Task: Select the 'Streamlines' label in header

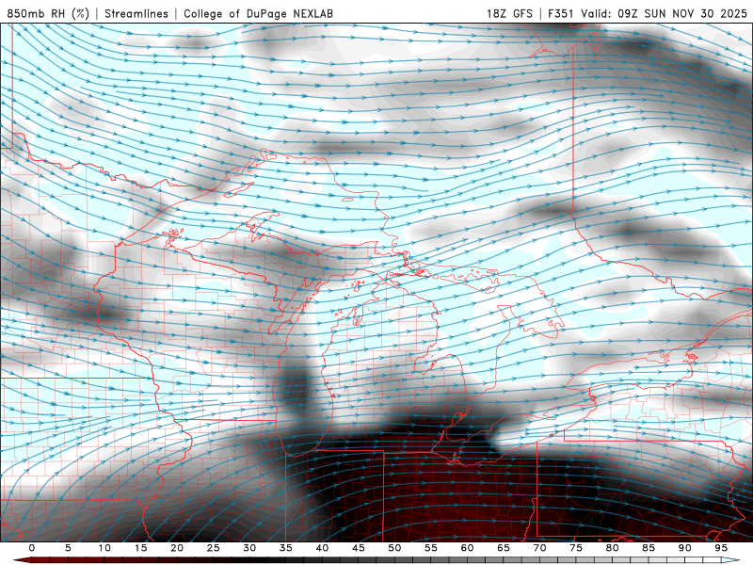Action: 136,13
